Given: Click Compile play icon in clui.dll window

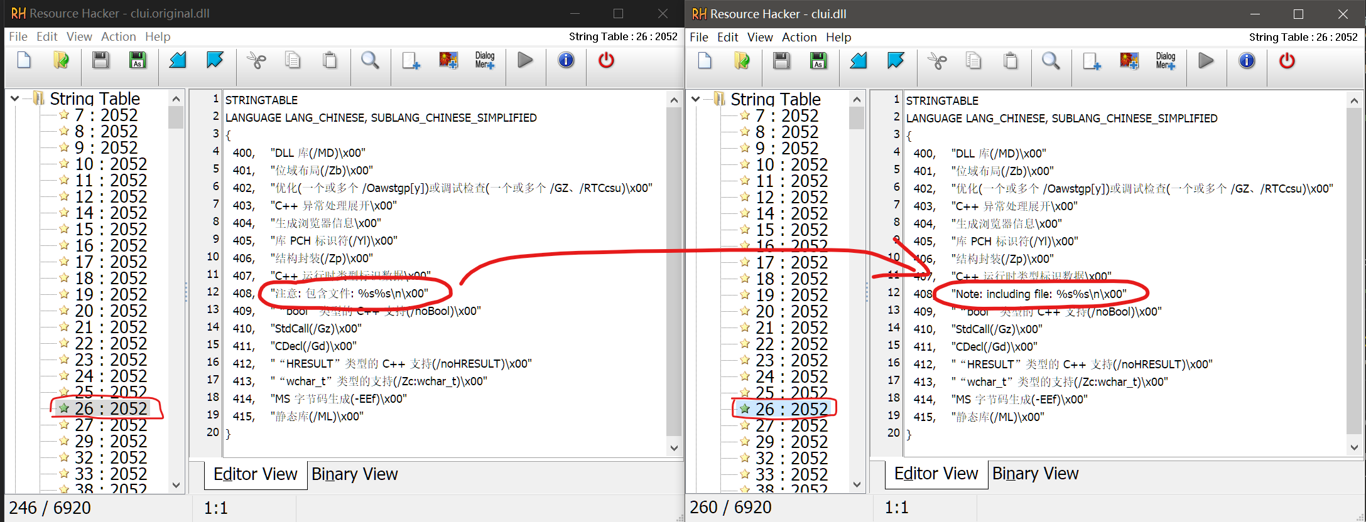Looking at the screenshot, I should [x=1206, y=61].
